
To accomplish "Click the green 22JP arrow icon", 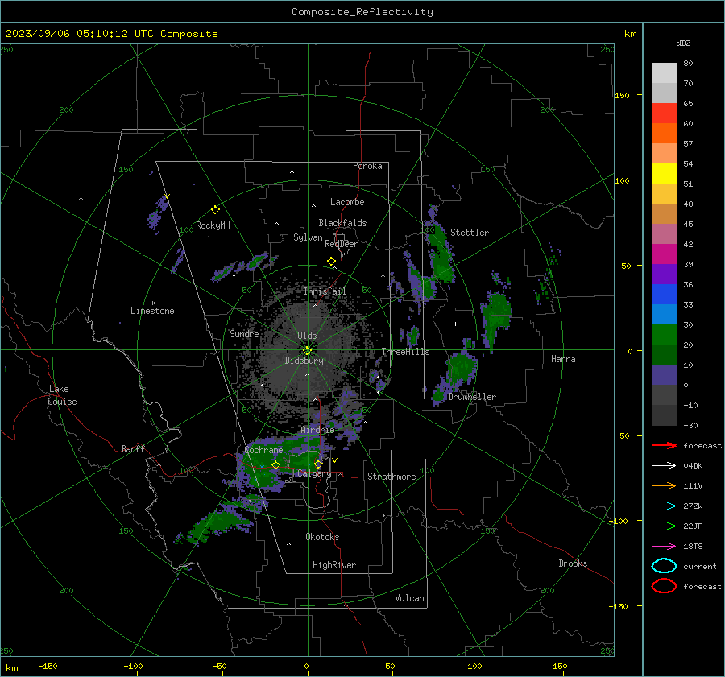I will 664,526.
